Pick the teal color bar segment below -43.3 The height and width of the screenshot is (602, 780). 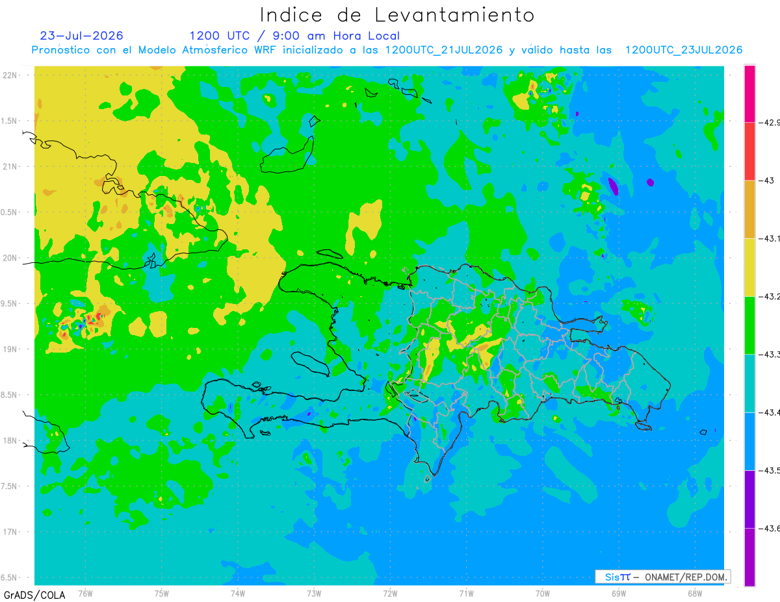click(749, 383)
